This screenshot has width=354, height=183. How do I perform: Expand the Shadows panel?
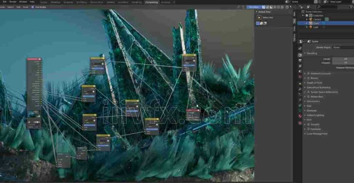(x=312, y=111)
